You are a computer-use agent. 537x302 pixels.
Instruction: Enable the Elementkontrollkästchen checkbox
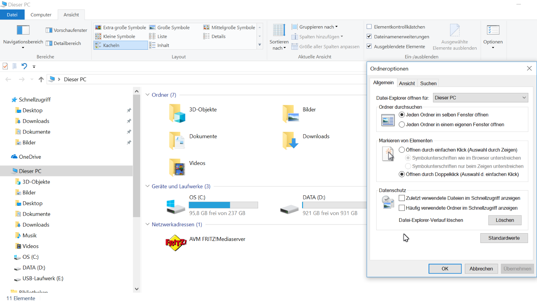click(369, 27)
